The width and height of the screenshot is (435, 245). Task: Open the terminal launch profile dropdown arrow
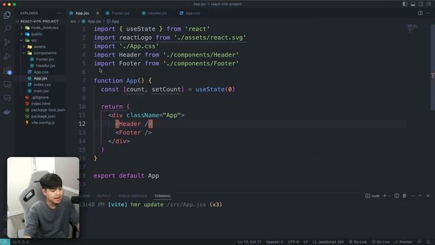tap(389, 196)
